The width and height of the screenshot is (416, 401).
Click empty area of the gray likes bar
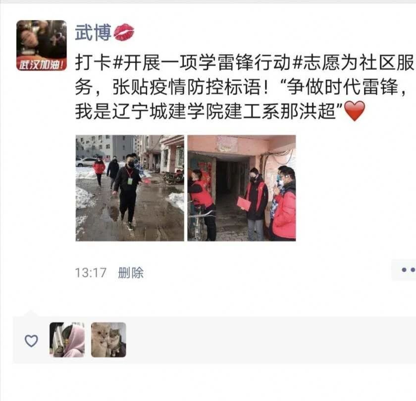[265, 340]
